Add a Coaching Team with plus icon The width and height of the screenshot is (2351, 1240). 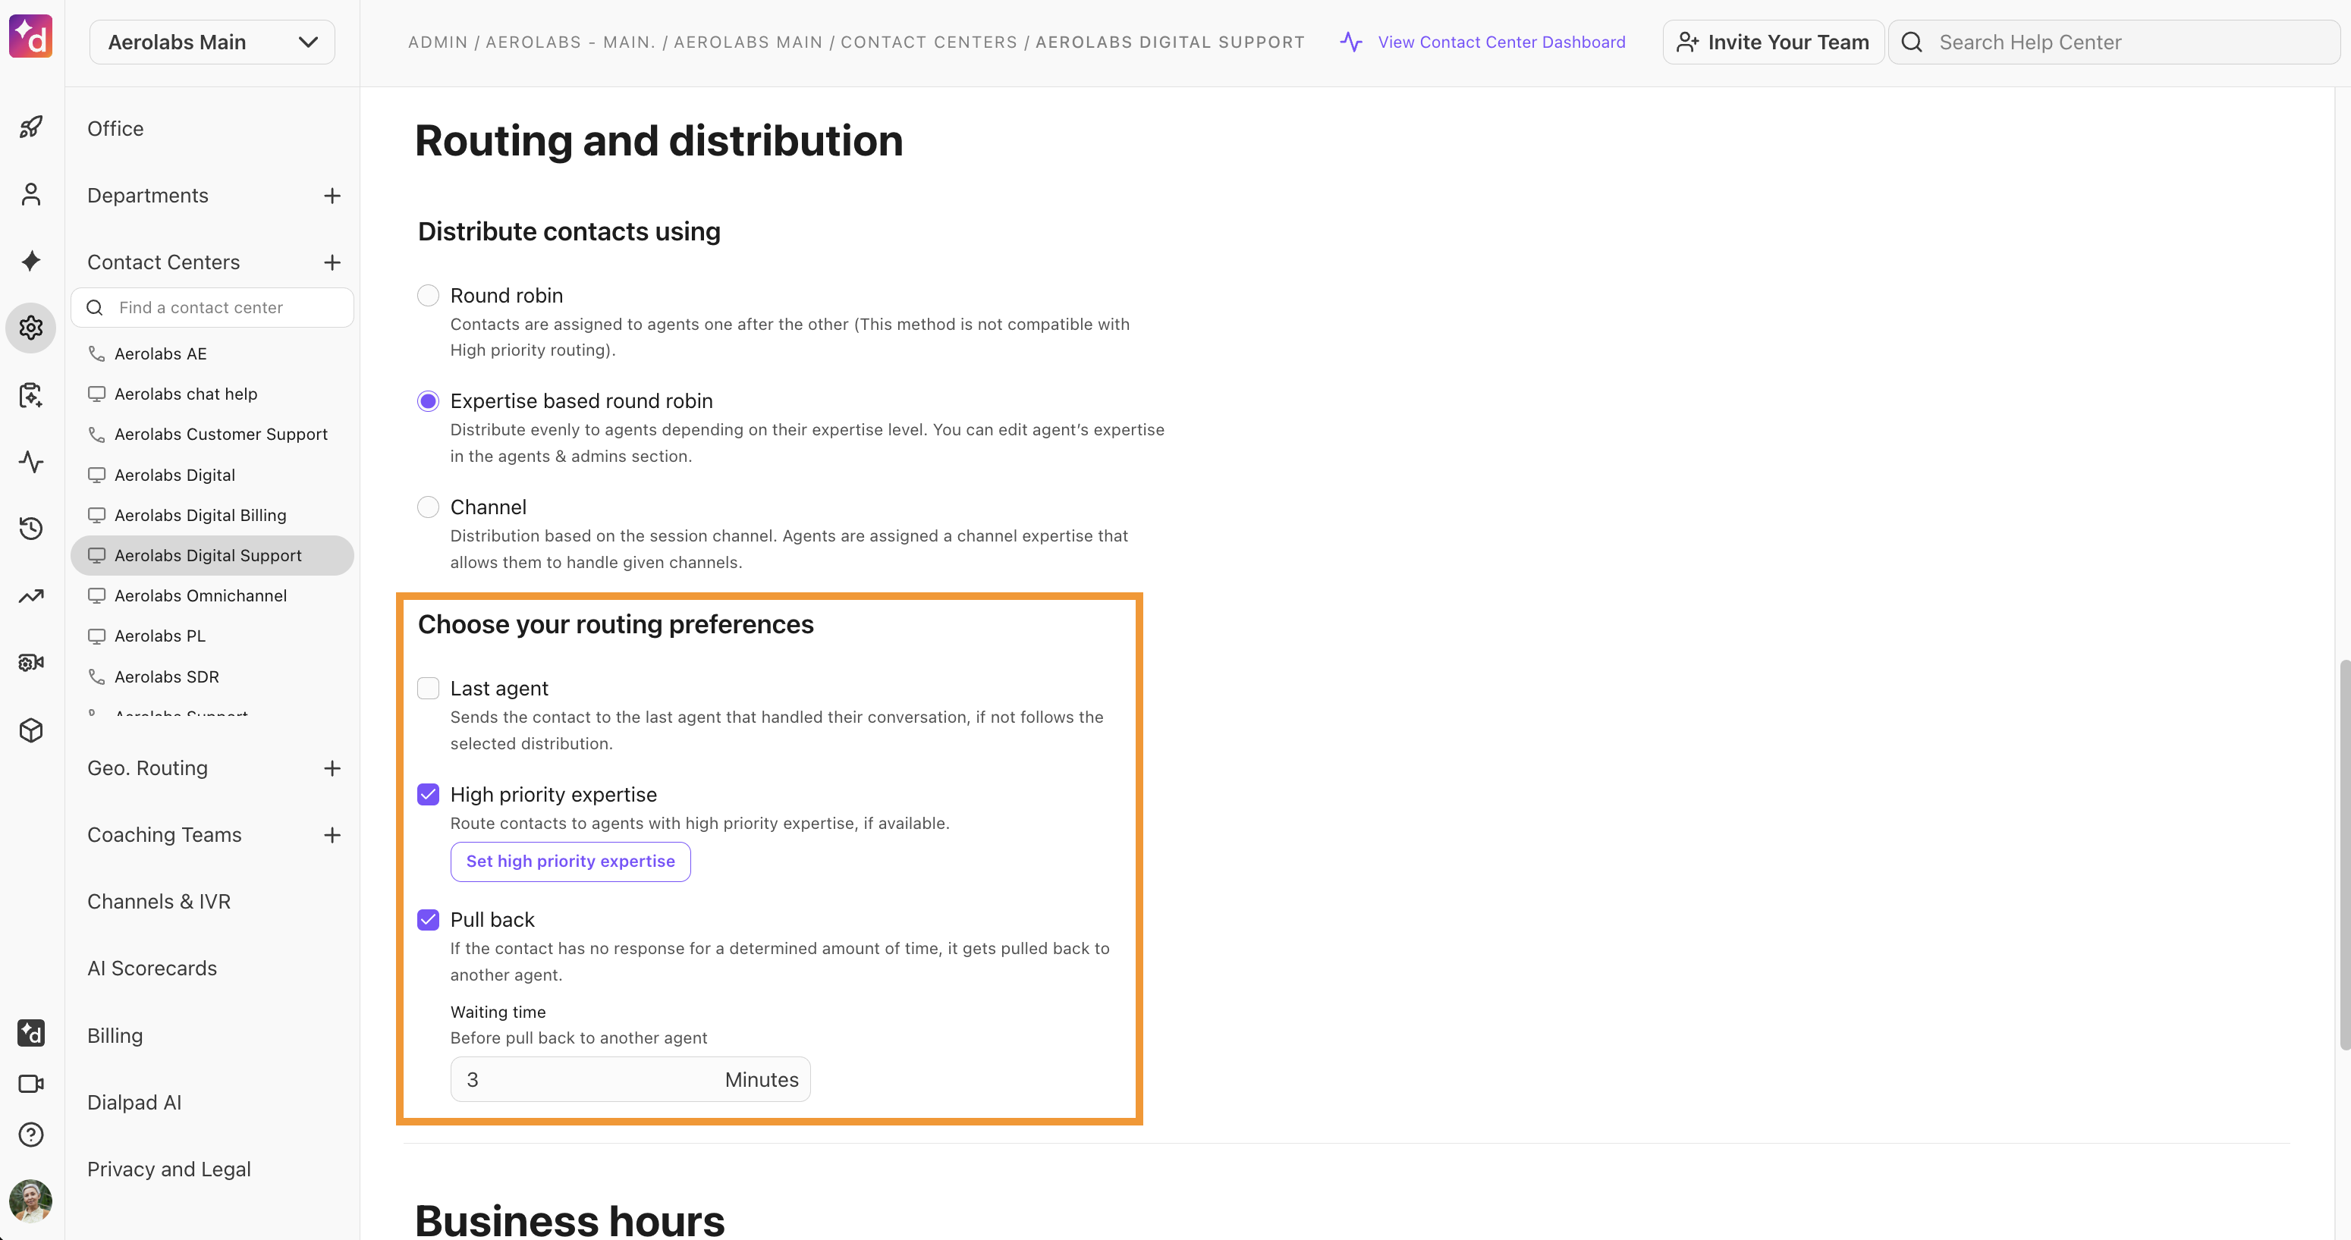tap(332, 835)
